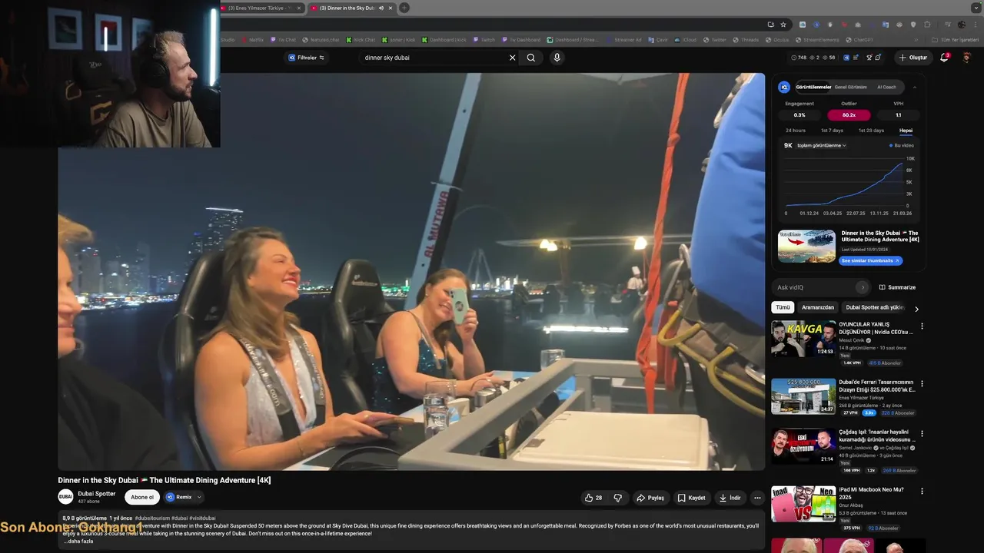Image resolution: width=984 pixels, height=553 pixels.
Task: Select the 1st 28 days range
Action: [x=871, y=131]
